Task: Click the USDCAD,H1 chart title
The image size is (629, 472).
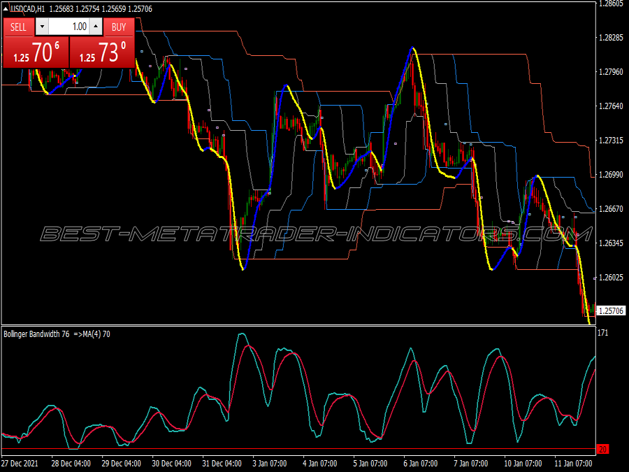Action: [x=27, y=9]
